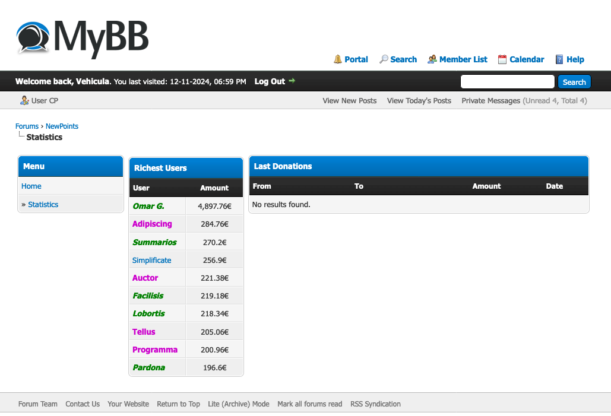Go to NewPoints breadcrumb
The height and width of the screenshot is (416, 611).
click(x=62, y=126)
